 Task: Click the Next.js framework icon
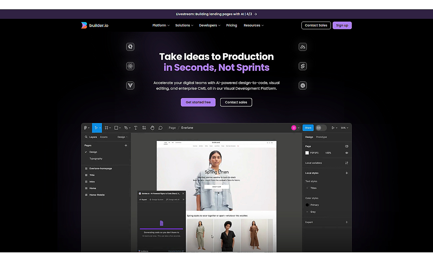(303, 85)
